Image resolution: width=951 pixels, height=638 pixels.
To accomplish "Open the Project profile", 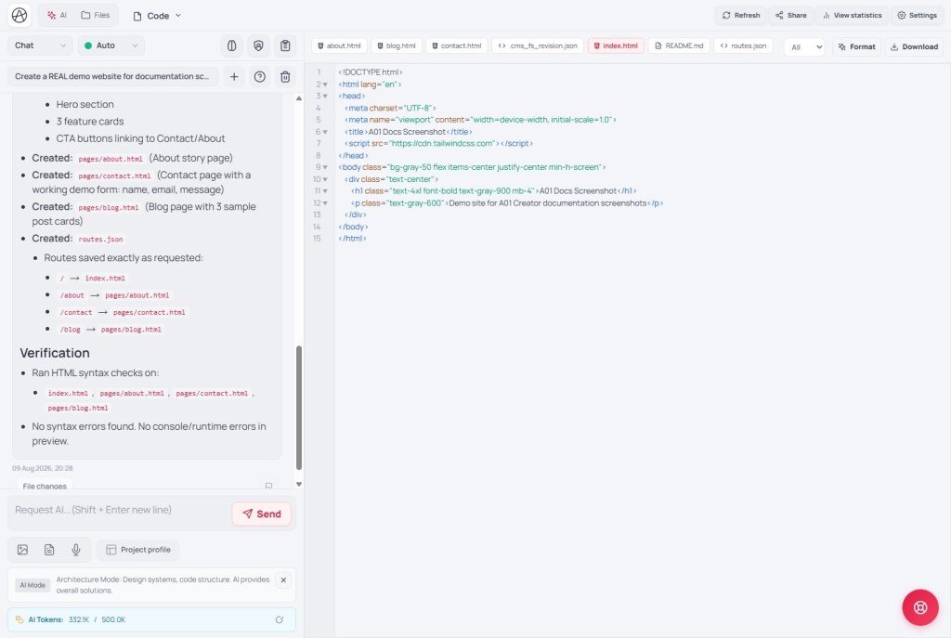I will (x=137, y=550).
